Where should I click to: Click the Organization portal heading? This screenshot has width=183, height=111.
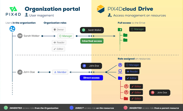click(x=52, y=9)
